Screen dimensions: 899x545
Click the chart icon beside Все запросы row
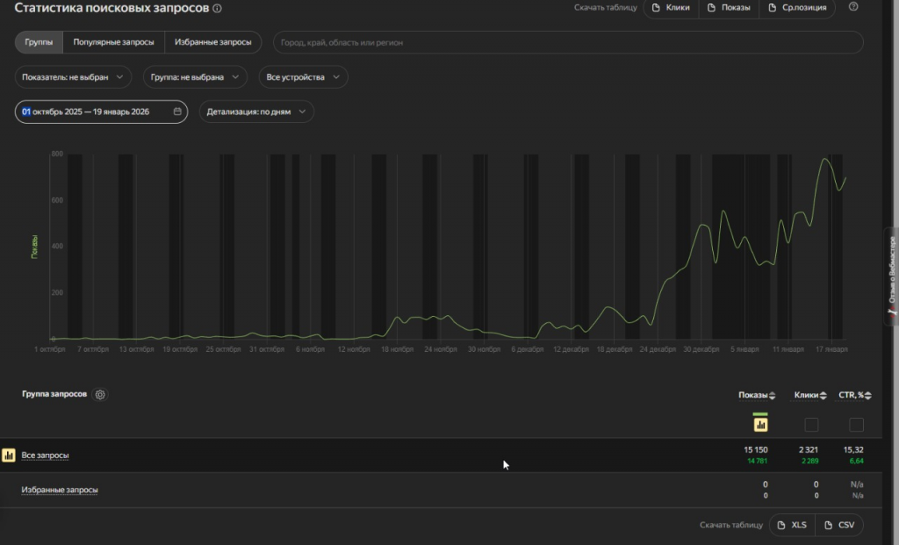[x=10, y=455]
